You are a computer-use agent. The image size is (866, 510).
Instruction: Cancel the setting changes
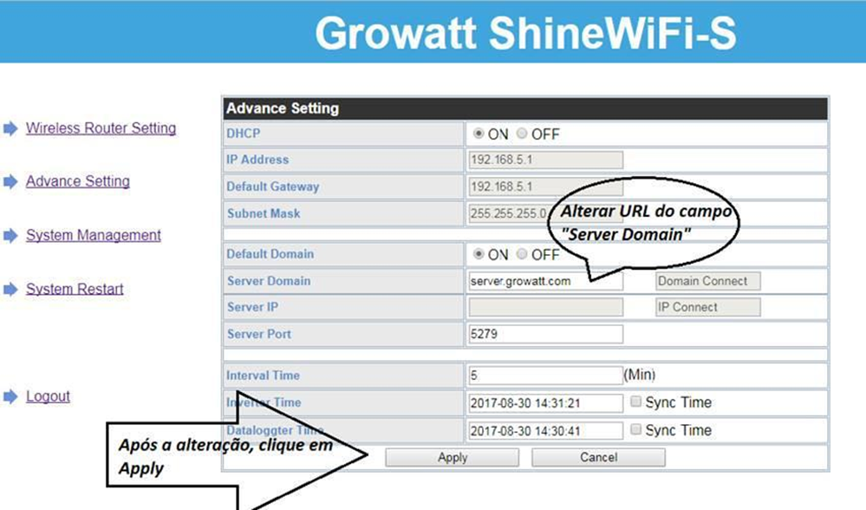(598, 457)
